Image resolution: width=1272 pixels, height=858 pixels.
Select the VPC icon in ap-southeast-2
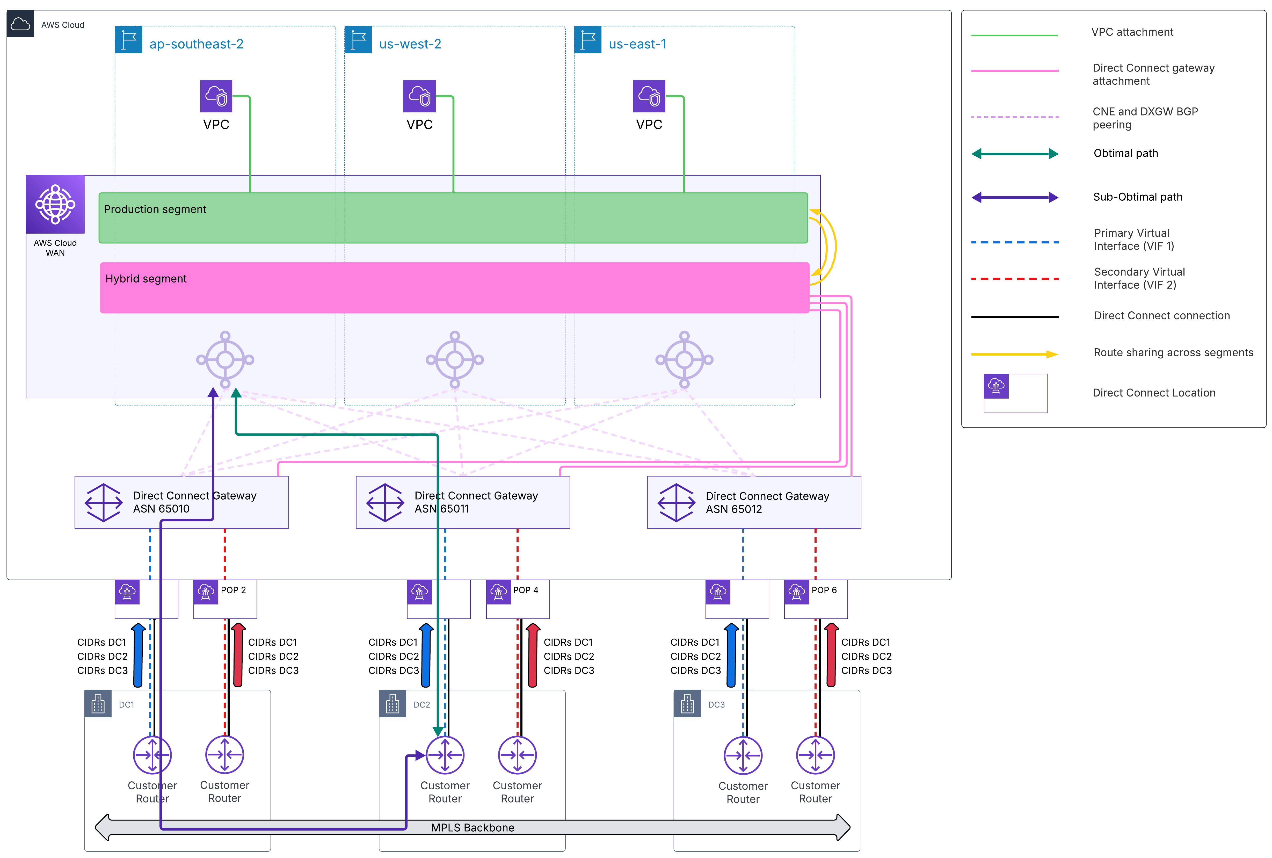click(x=216, y=96)
